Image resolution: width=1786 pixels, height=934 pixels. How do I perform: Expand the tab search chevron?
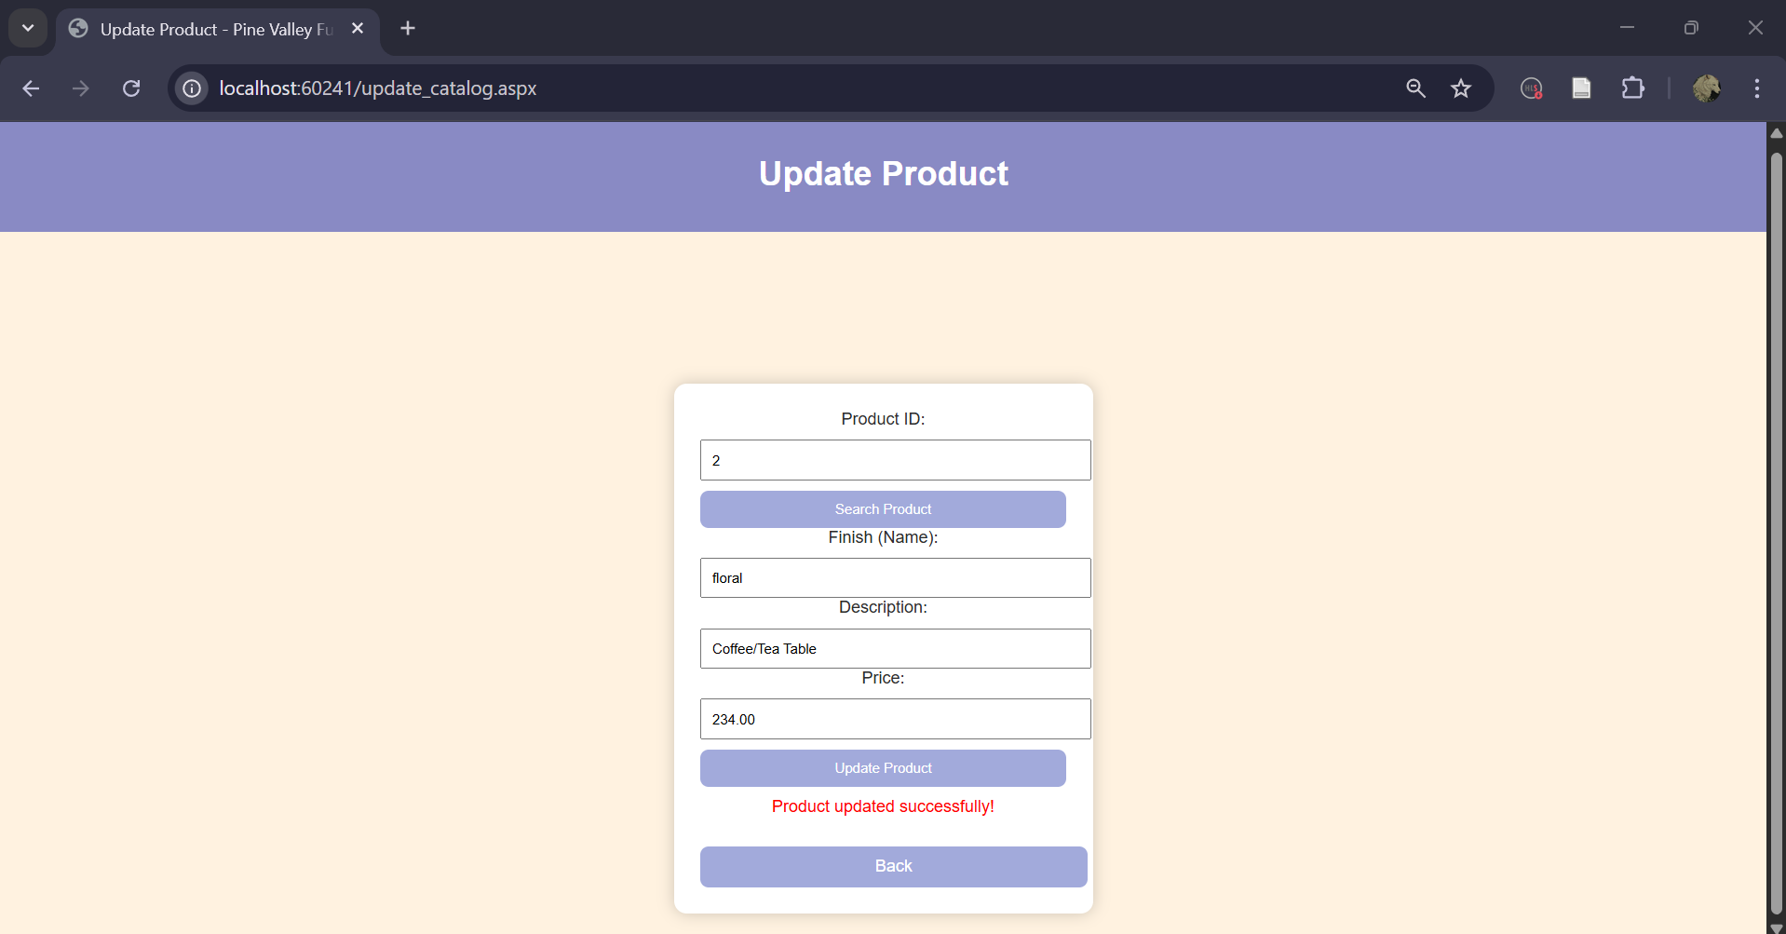pyautogui.click(x=27, y=28)
